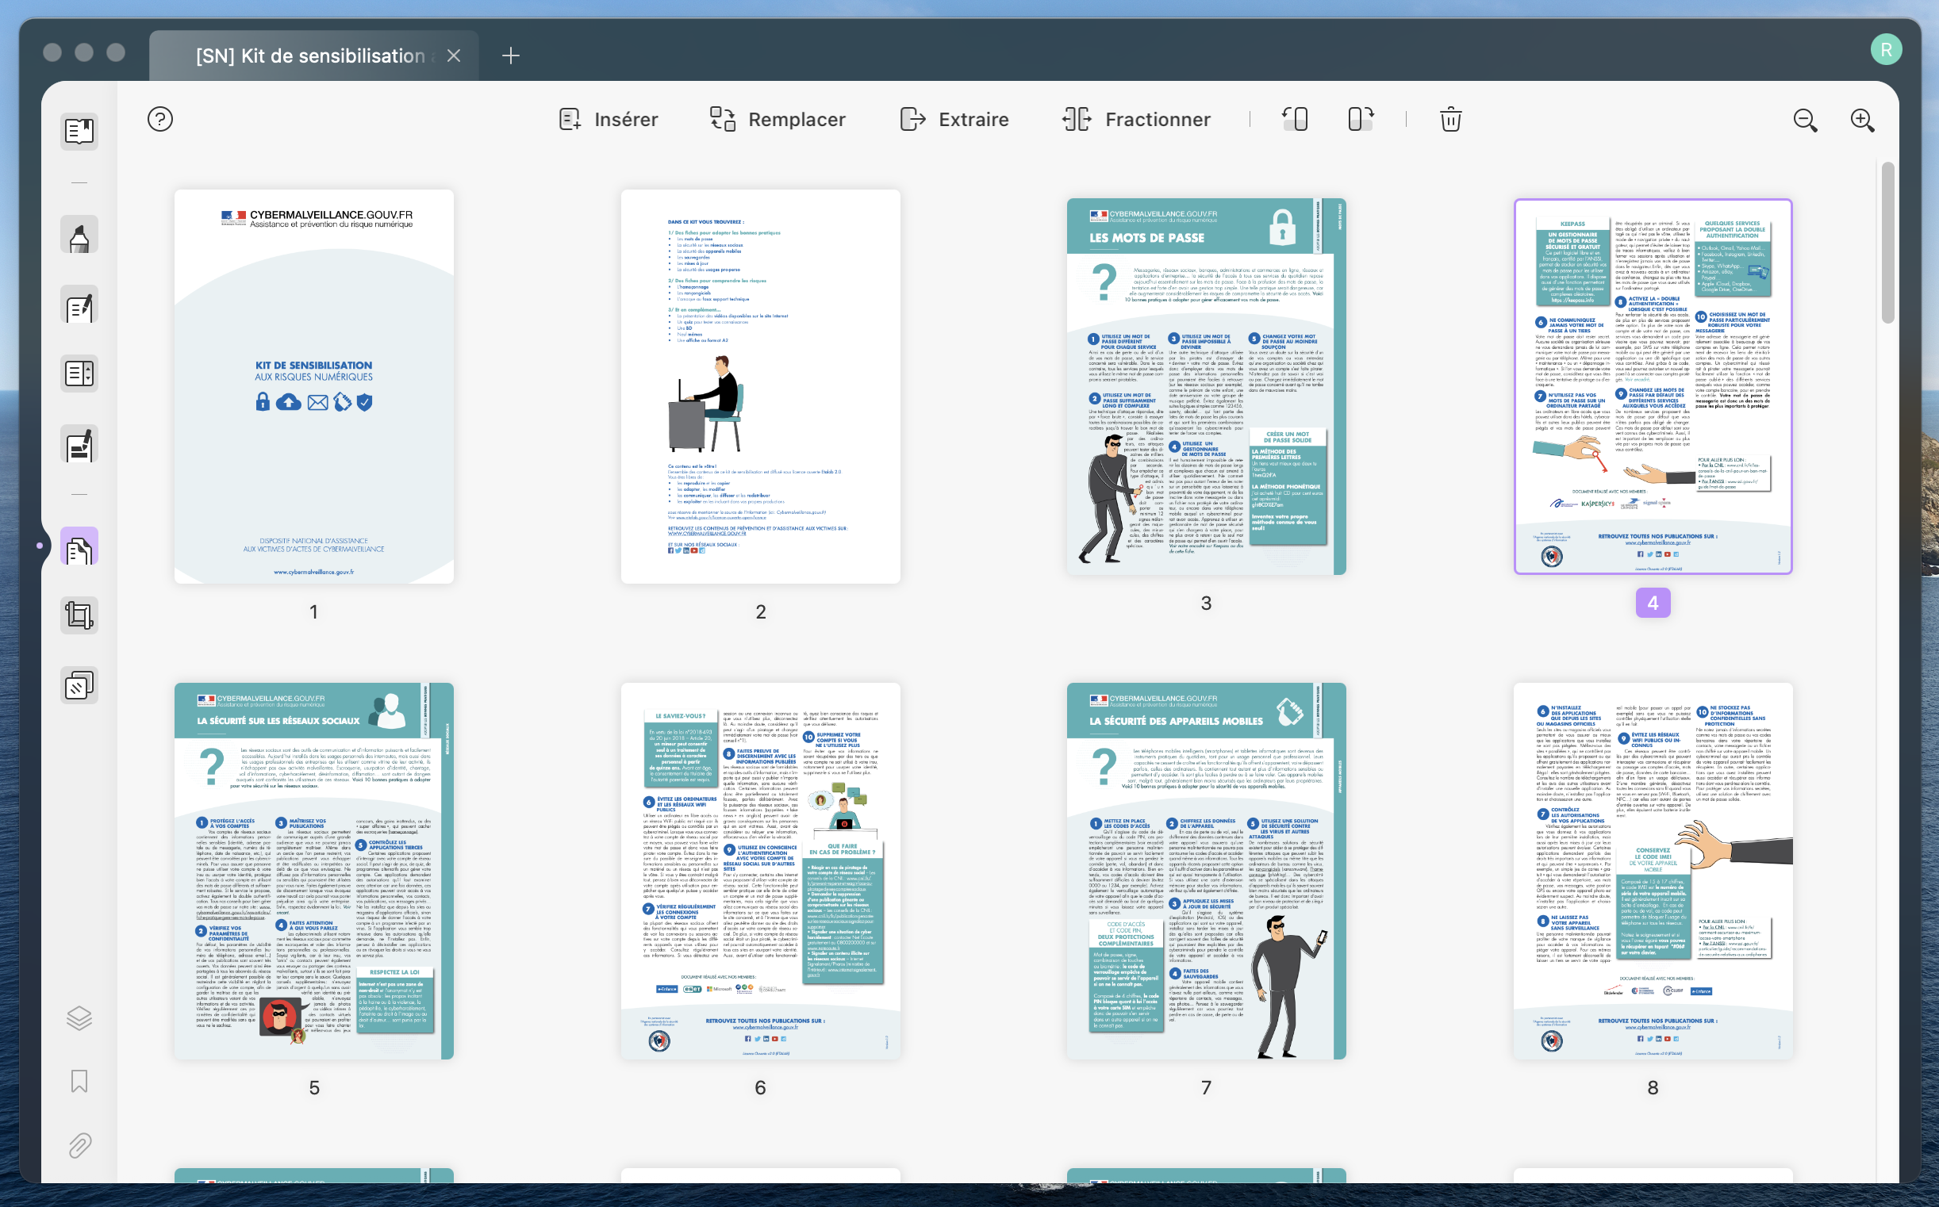The height and width of the screenshot is (1207, 1939).
Task: Open the form fields tool icon
Action: 79,374
